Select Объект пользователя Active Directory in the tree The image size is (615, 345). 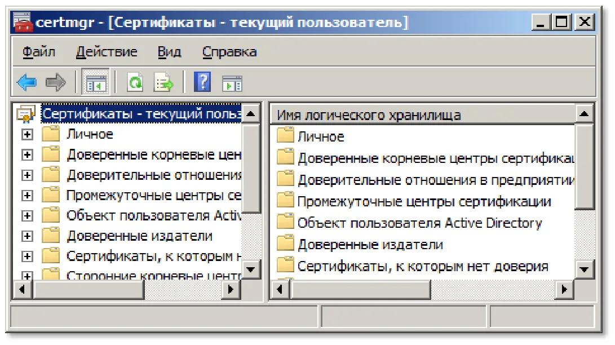[x=154, y=215]
